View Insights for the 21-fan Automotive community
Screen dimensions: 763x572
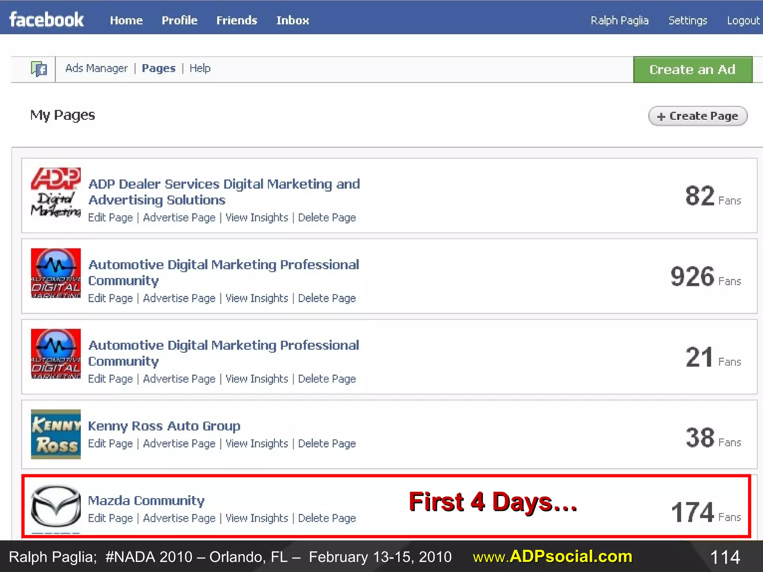tap(257, 379)
